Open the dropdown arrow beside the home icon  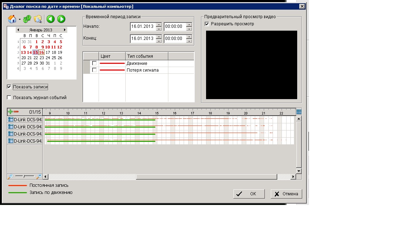(x=20, y=20)
